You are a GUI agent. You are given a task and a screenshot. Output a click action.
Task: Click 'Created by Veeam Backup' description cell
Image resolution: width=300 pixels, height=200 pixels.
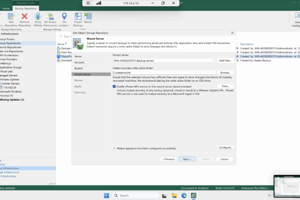point(255,61)
